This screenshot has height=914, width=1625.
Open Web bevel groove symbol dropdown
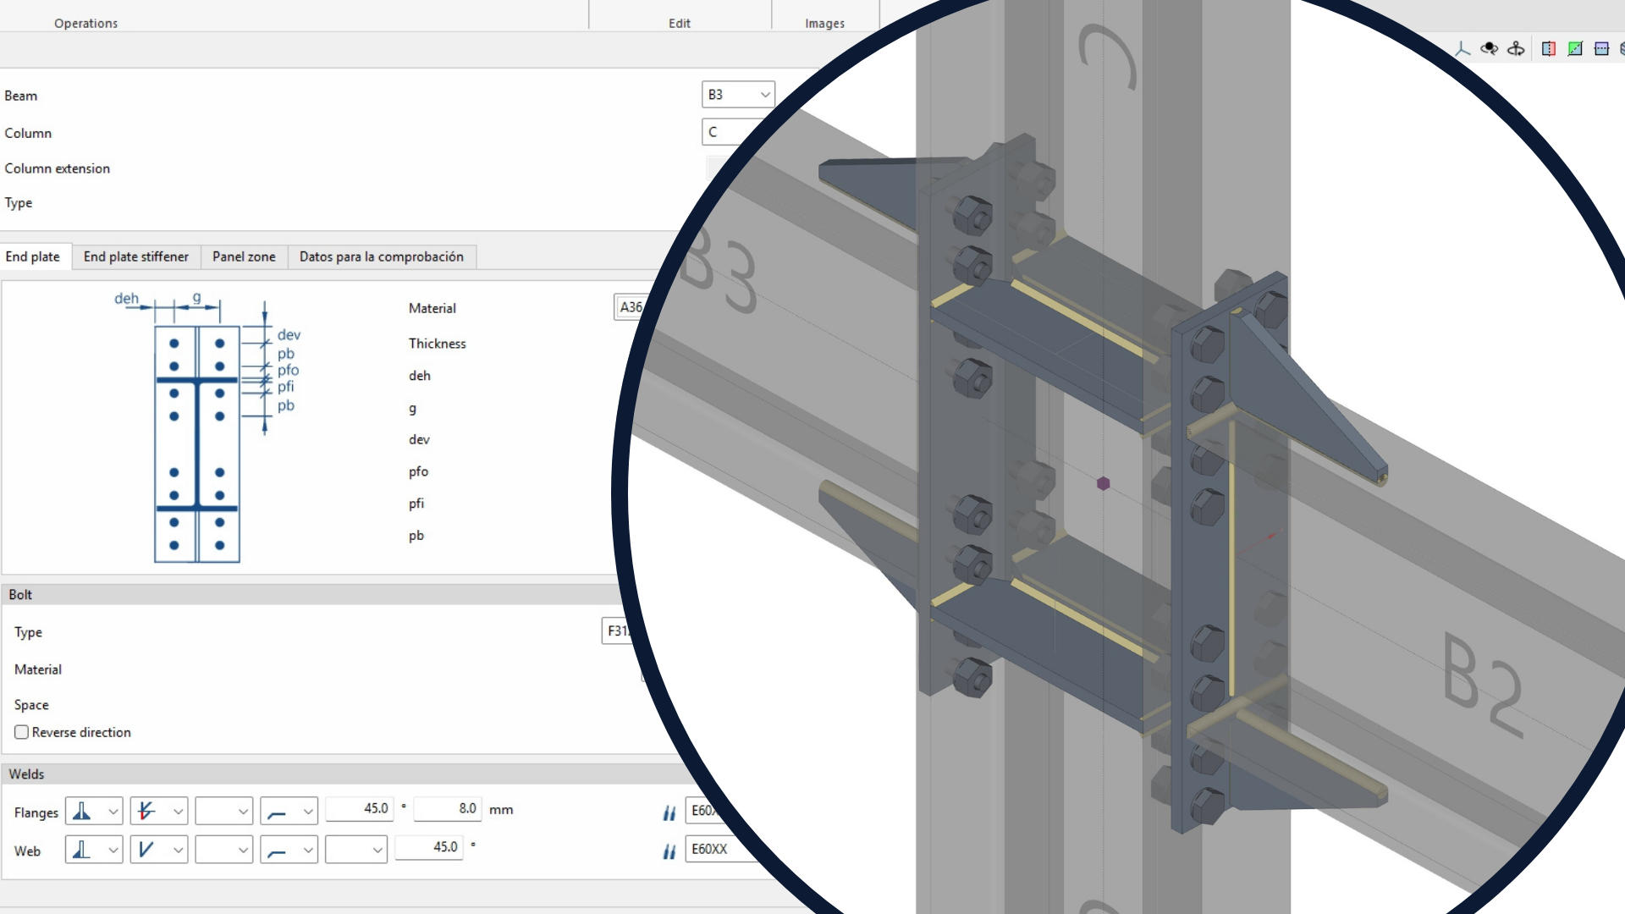[x=158, y=850]
